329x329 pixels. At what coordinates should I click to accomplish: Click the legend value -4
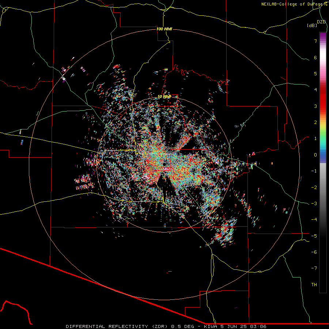click(x=314, y=220)
